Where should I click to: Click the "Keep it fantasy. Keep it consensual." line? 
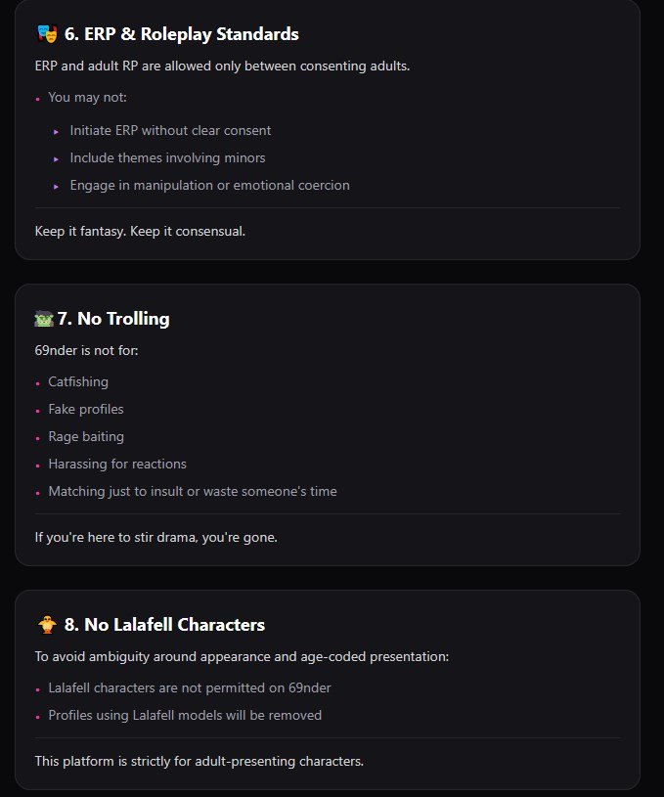click(140, 233)
